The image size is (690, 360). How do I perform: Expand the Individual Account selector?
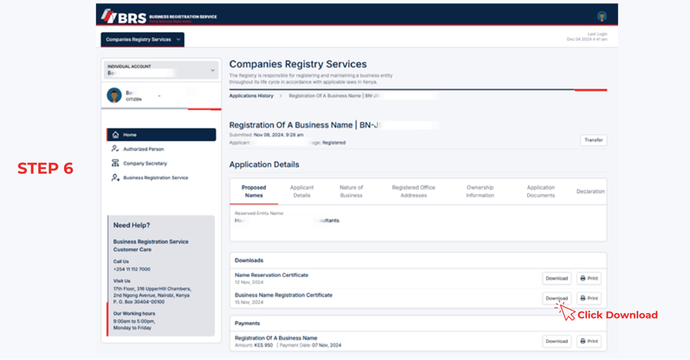click(x=160, y=70)
